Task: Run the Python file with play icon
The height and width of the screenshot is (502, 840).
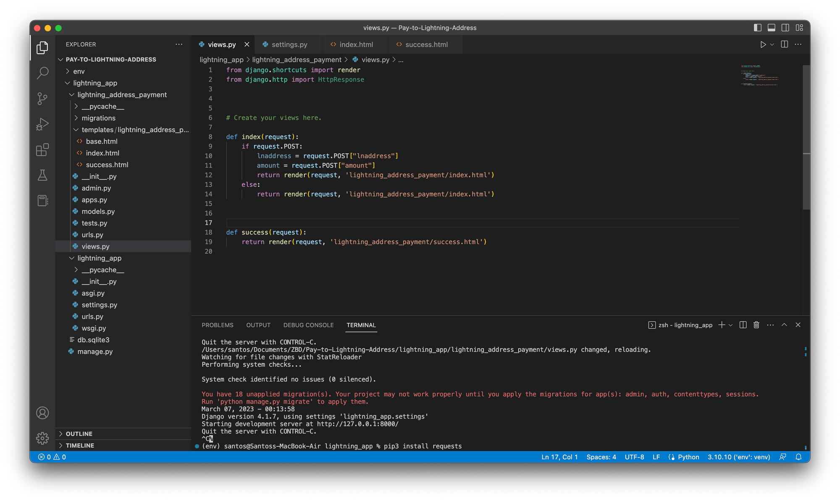Action: [763, 44]
